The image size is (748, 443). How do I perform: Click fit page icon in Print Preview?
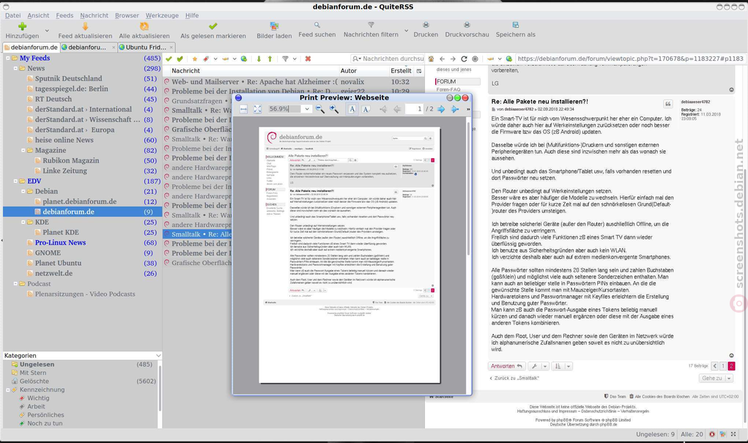pyautogui.click(x=258, y=109)
